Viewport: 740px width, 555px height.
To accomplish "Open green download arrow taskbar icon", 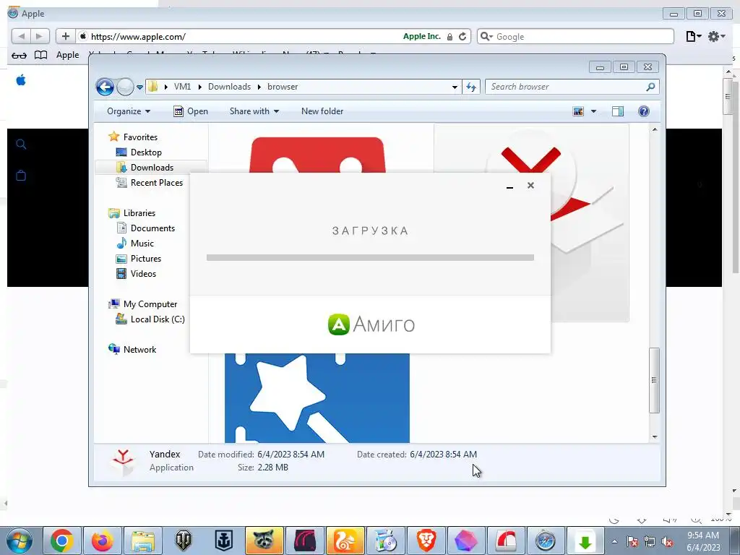I will click(585, 541).
